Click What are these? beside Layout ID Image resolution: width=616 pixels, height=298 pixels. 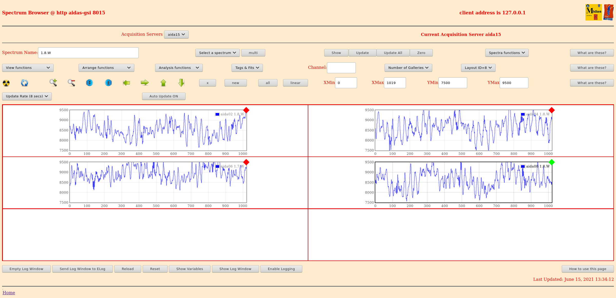tap(592, 68)
